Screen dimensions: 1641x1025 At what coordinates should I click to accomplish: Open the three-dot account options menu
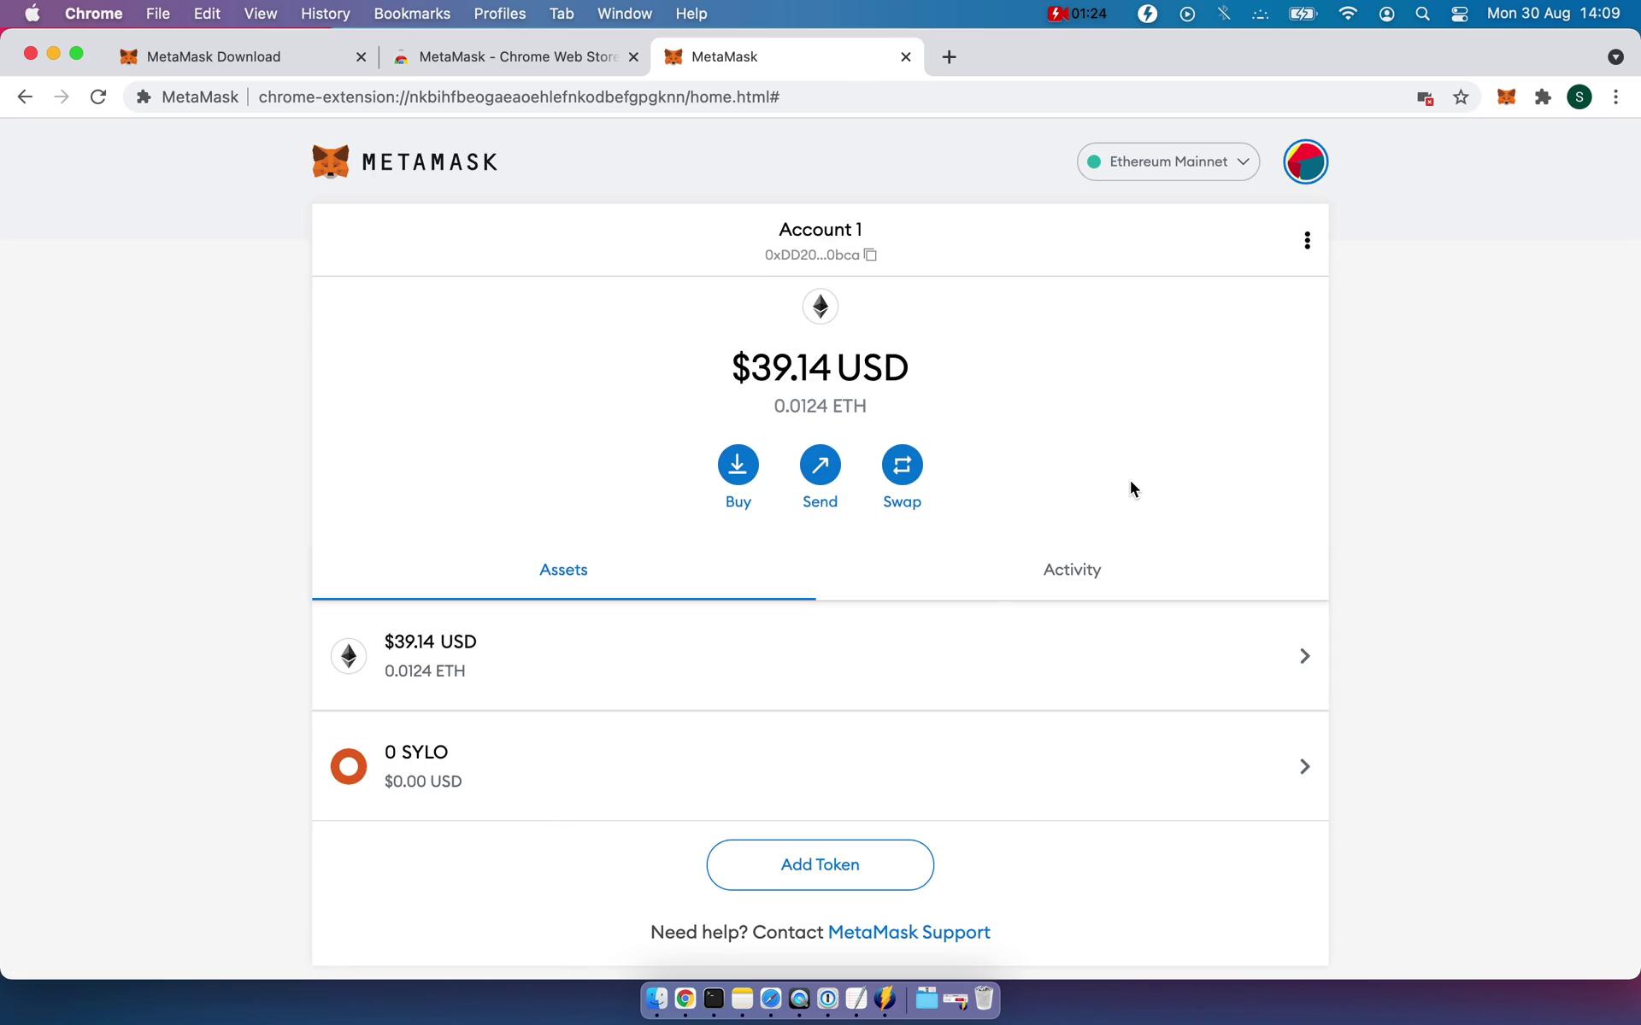[x=1307, y=240]
